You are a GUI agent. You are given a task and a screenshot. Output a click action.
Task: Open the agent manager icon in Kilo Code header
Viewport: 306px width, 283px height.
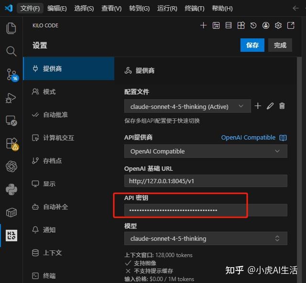coord(216,25)
